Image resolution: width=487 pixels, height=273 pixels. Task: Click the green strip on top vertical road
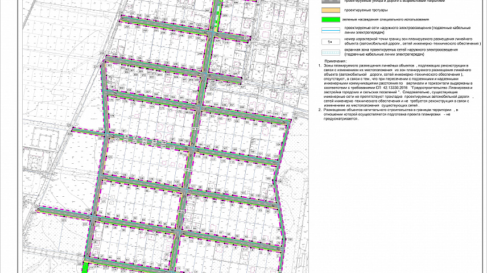(216, 14)
